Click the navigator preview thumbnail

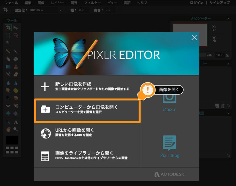point(190,35)
